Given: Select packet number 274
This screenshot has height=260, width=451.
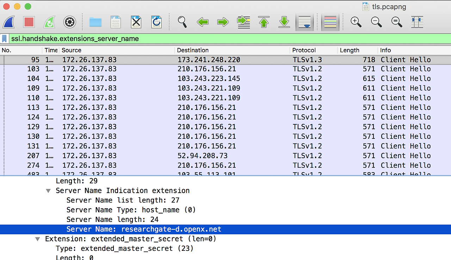Looking at the screenshot, I should (x=225, y=166).
